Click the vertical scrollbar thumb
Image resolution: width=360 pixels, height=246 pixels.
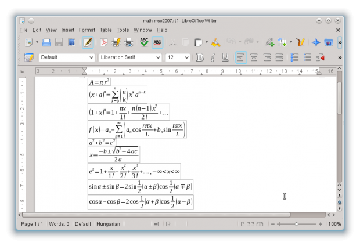point(339,98)
